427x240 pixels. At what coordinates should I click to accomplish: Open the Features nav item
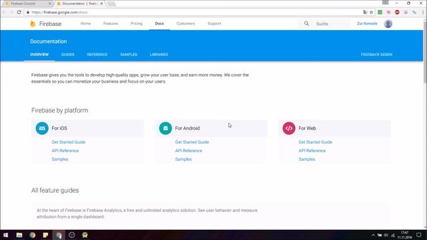111,24
